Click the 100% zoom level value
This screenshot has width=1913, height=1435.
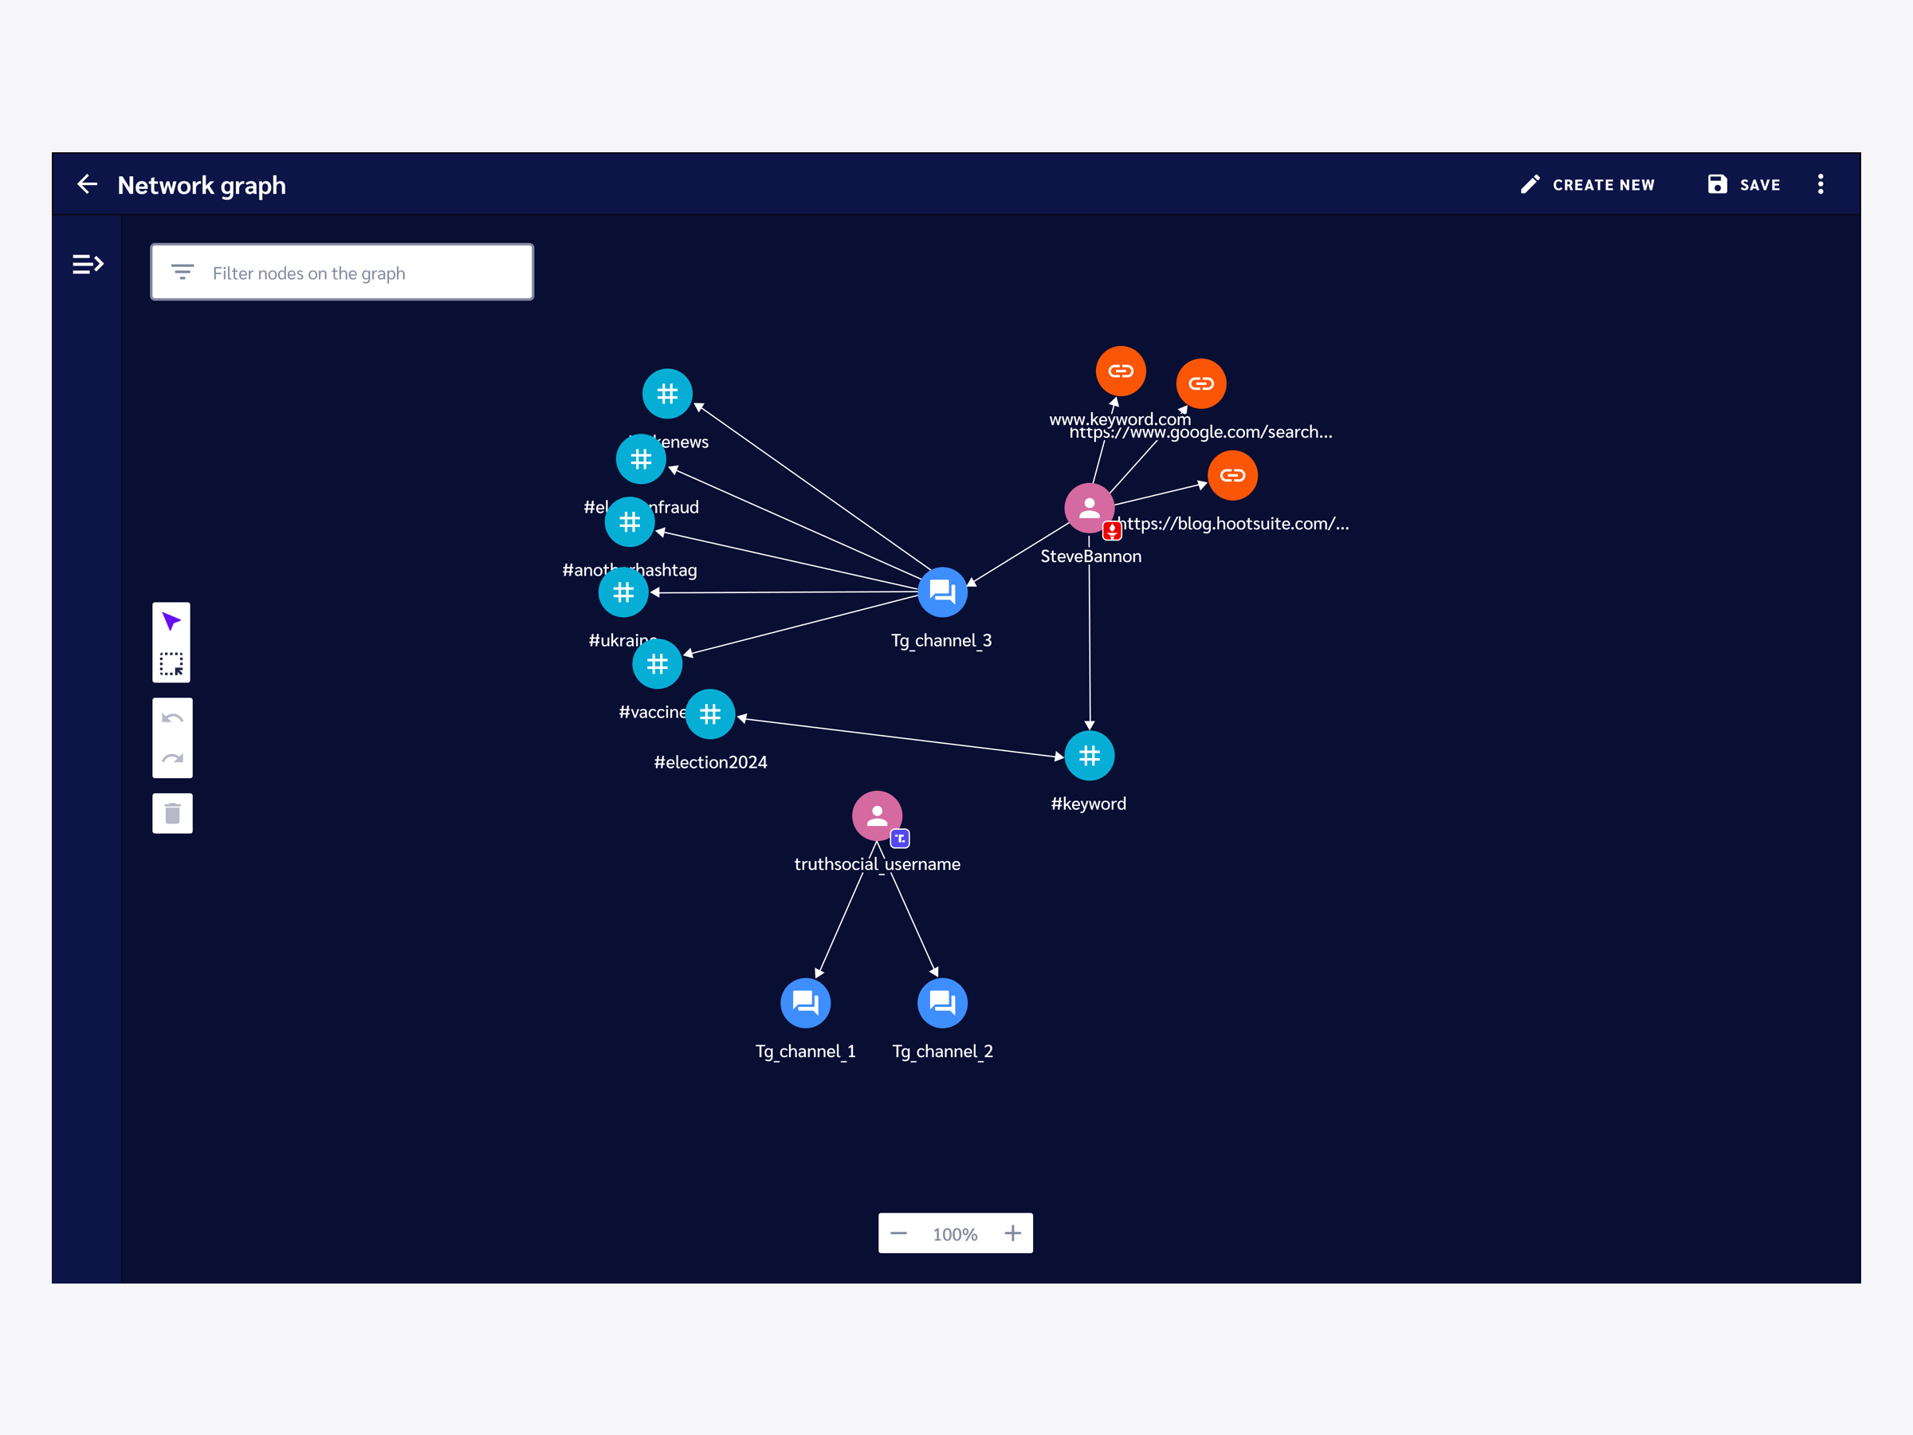(x=955, y=1234)
